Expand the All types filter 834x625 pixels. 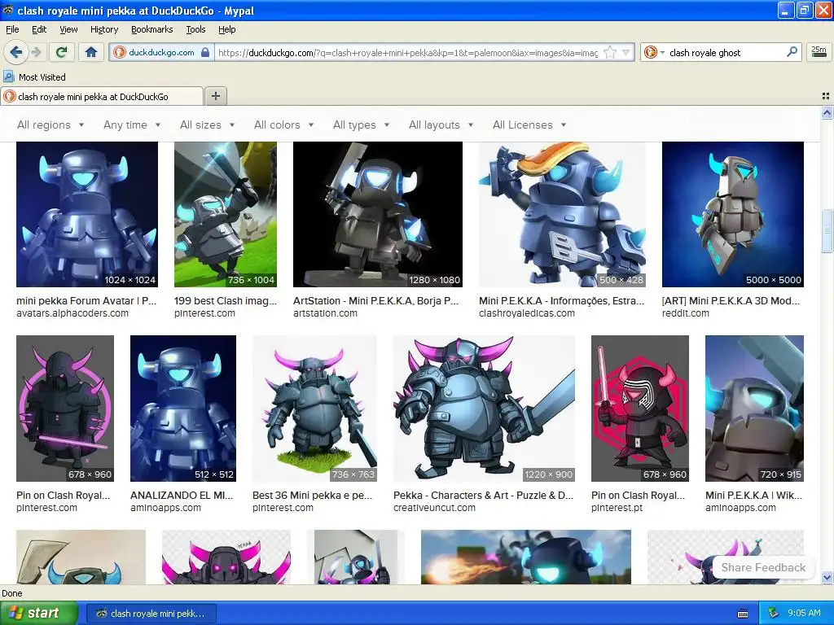361,125
